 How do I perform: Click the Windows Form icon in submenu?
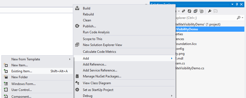click(6, 84)
